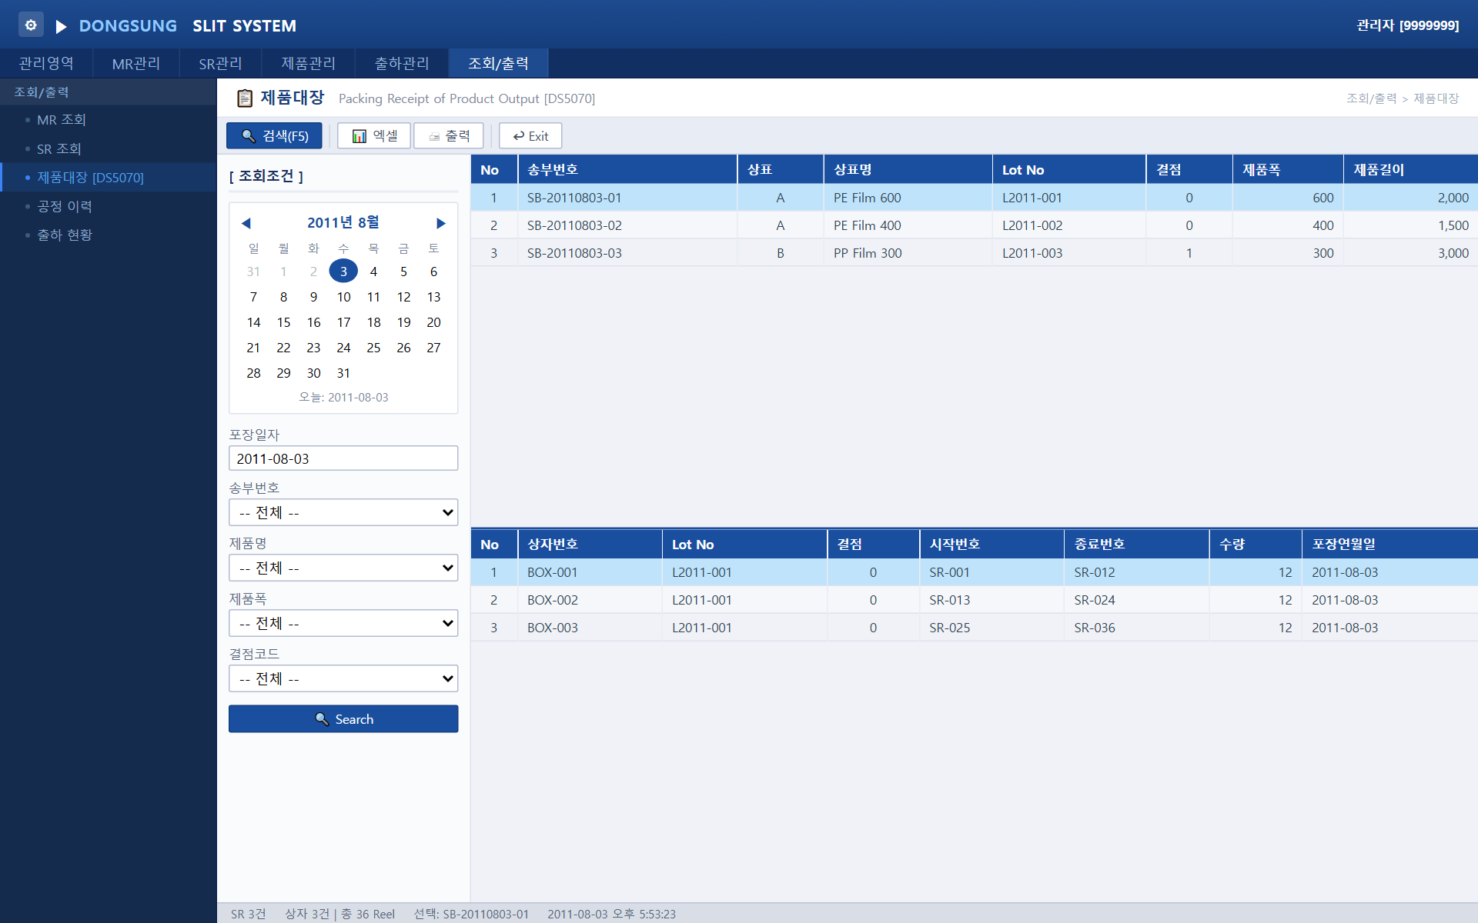1478x923 pixels.
Task: Click the blue Search button below the filters
Action: [x=343, y=719]
